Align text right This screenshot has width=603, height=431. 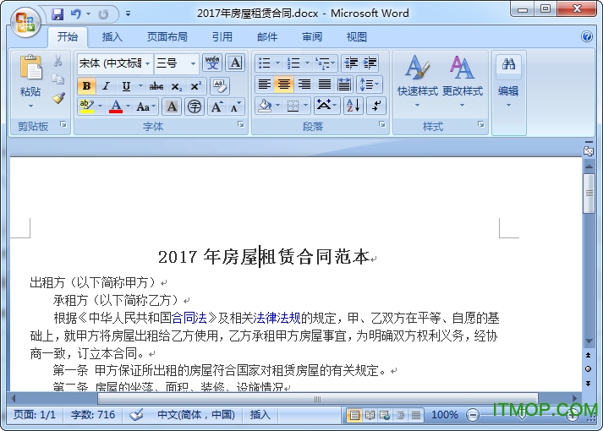point(304,85)
